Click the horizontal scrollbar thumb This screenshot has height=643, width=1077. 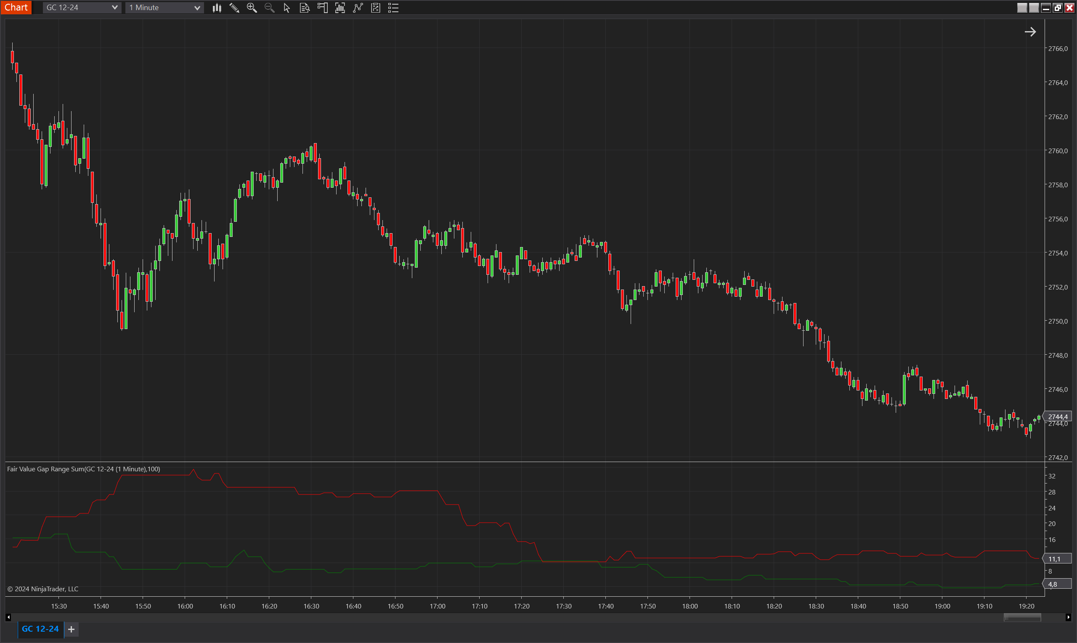click(x=1022, y=617)
